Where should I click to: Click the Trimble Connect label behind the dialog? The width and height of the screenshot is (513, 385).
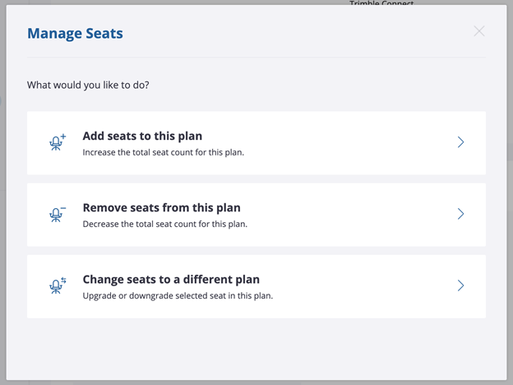(381, 3)
